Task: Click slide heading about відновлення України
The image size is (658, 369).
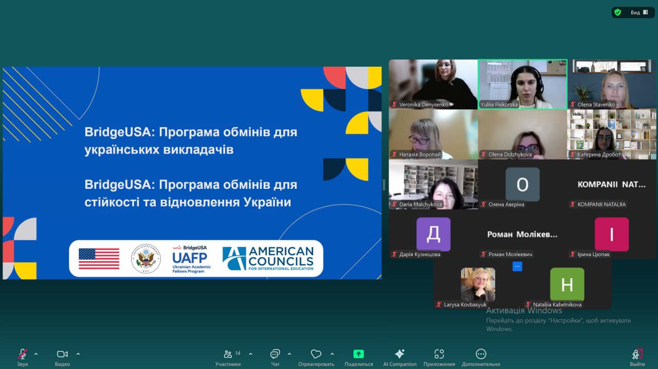Action: [x=191, y=193]
